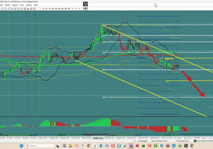213x149 pixels.
Task: Open the Telegram taskbar icon
Action: (x=162, y=146)
